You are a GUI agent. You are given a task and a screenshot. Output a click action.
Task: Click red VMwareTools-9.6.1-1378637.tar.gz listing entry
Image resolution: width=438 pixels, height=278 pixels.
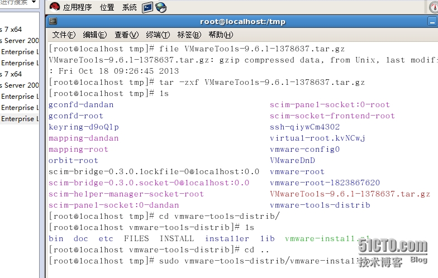point(350,194)
